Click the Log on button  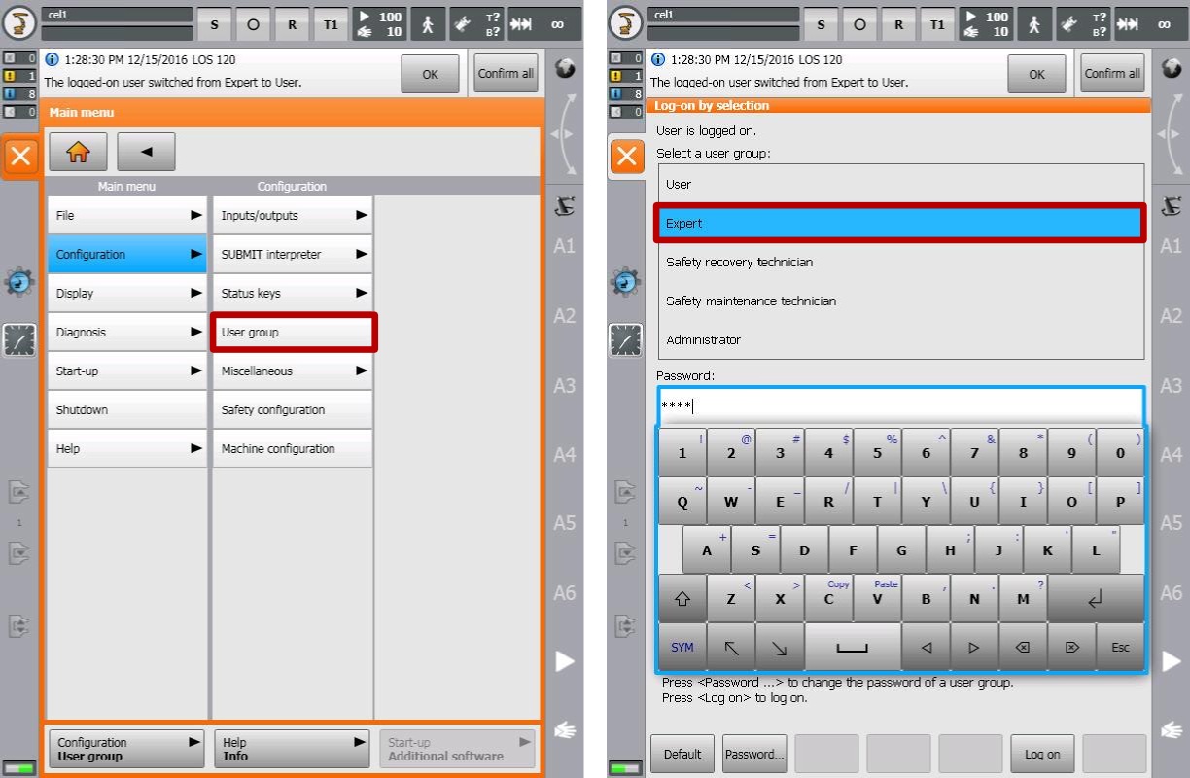pyautogui.click(x=1042, y=754)
